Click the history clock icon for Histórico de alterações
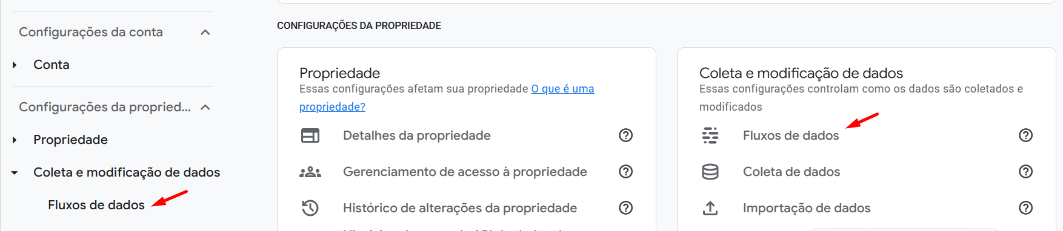 (310, 208)
